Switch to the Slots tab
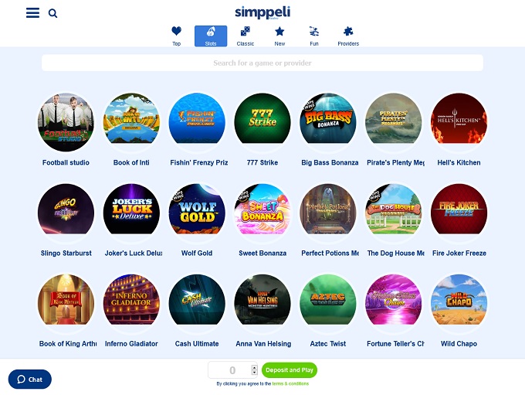The image size is (525, 395). [x=211, y=36]
